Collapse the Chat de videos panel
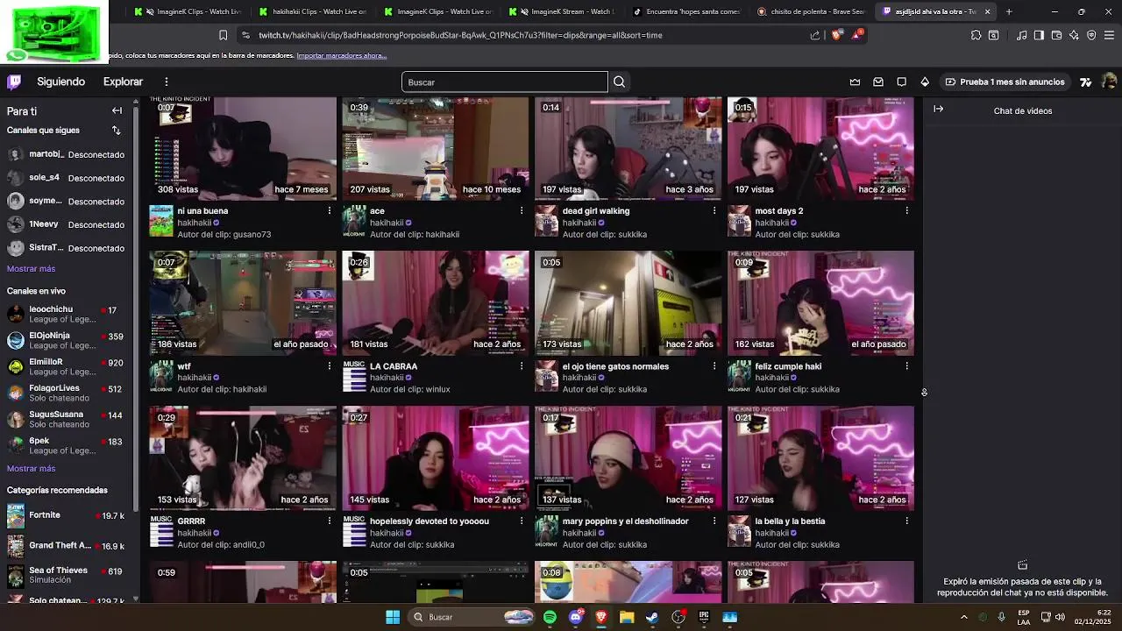Screen dimensions: 1122x631 938,109
